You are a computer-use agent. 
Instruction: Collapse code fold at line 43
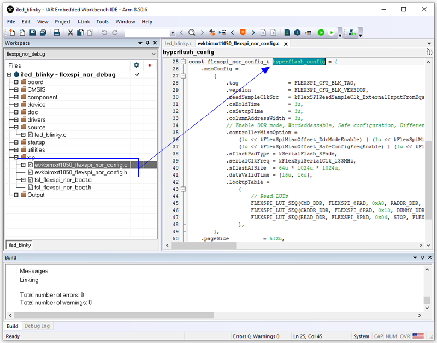[x=184, y=189]
